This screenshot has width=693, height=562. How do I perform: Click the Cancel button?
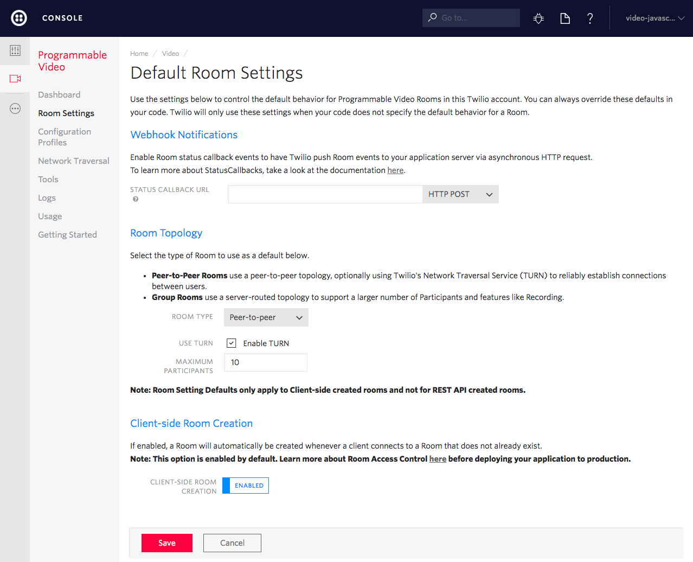(x=232, y=543)
